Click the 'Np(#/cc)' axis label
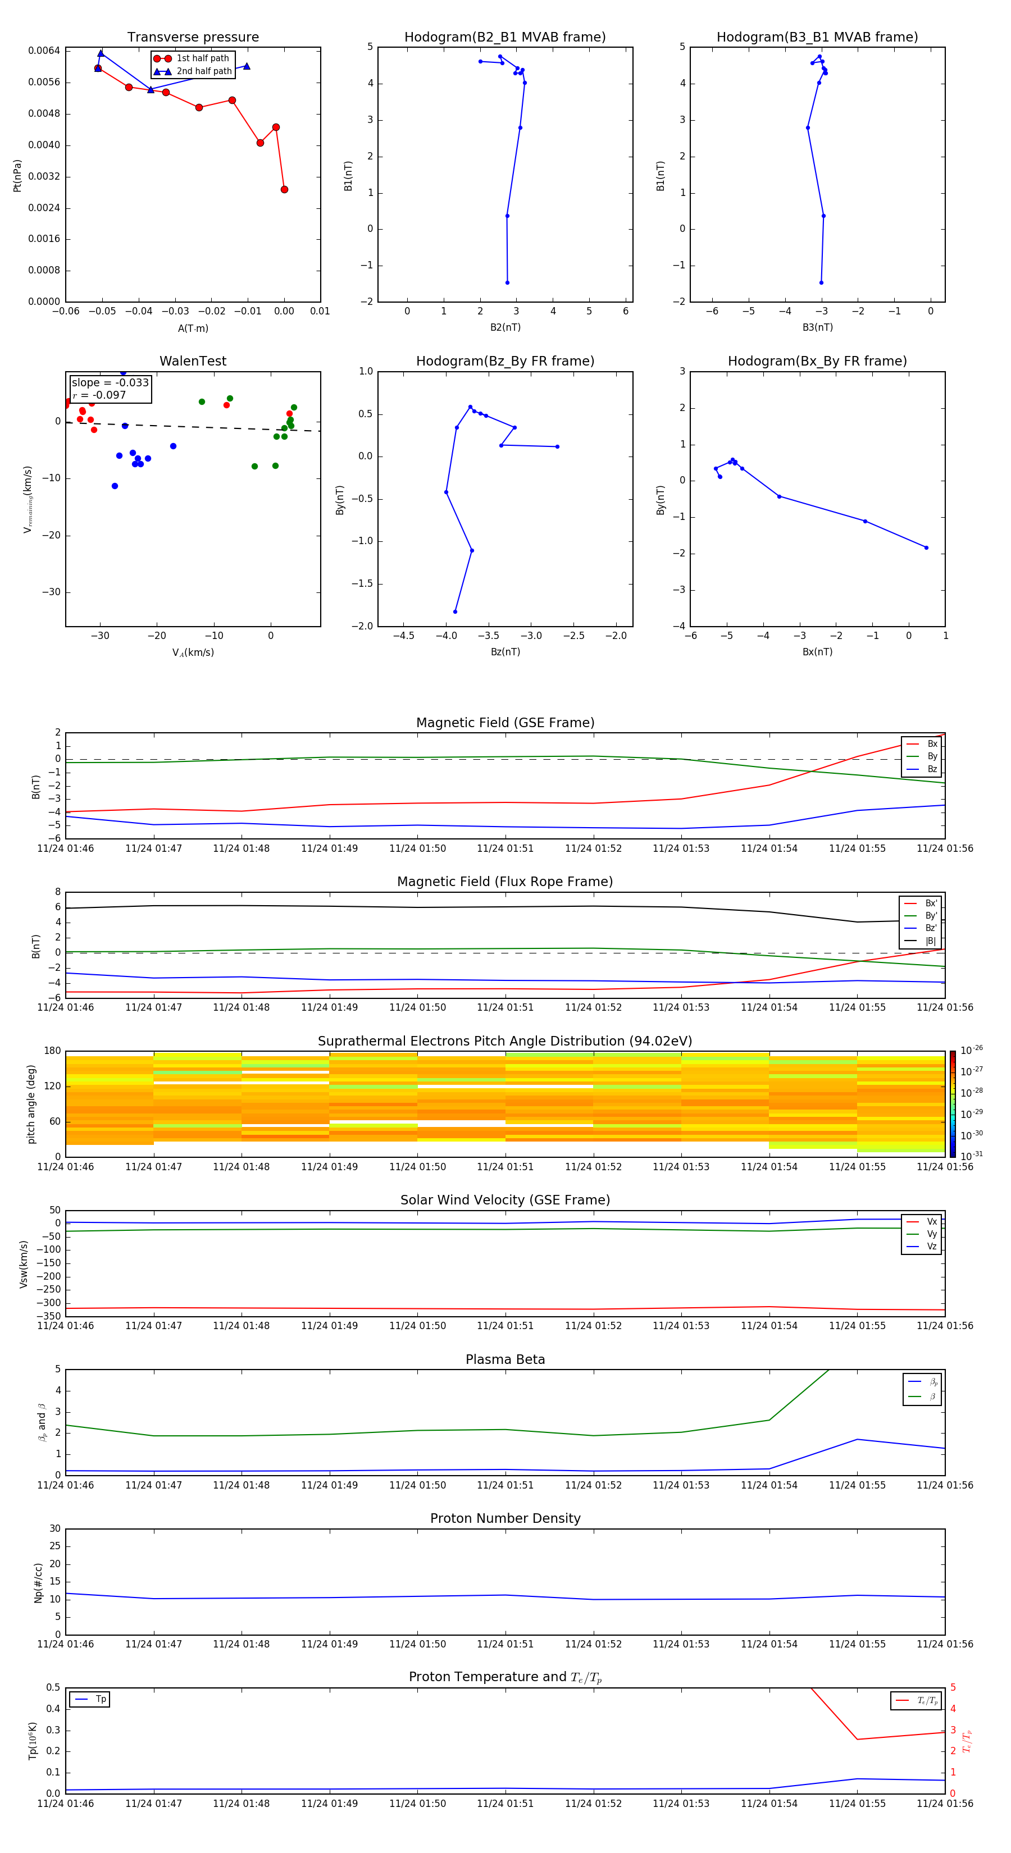This screenshot has width=1011, height=1853. point(38,1582)
